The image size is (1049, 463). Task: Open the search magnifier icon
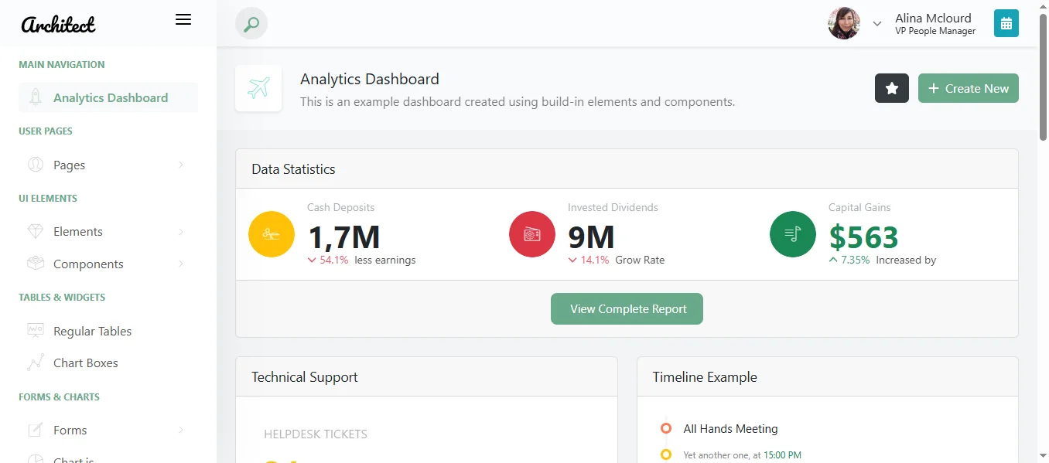pos(250,23)
